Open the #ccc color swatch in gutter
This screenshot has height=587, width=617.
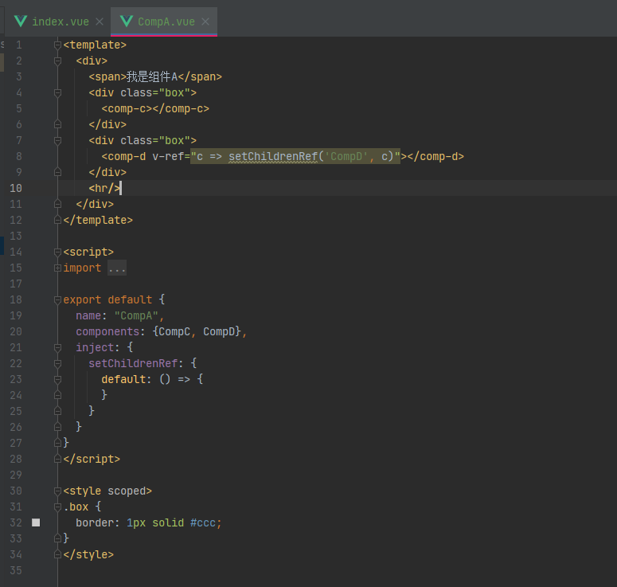36,522
